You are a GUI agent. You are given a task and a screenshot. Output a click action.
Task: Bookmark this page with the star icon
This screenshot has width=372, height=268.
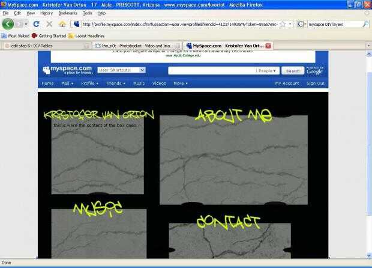coord(283,24)
